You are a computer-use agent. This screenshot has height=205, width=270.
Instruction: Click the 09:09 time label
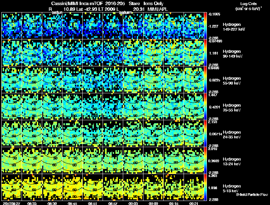(x=153, y=203)
